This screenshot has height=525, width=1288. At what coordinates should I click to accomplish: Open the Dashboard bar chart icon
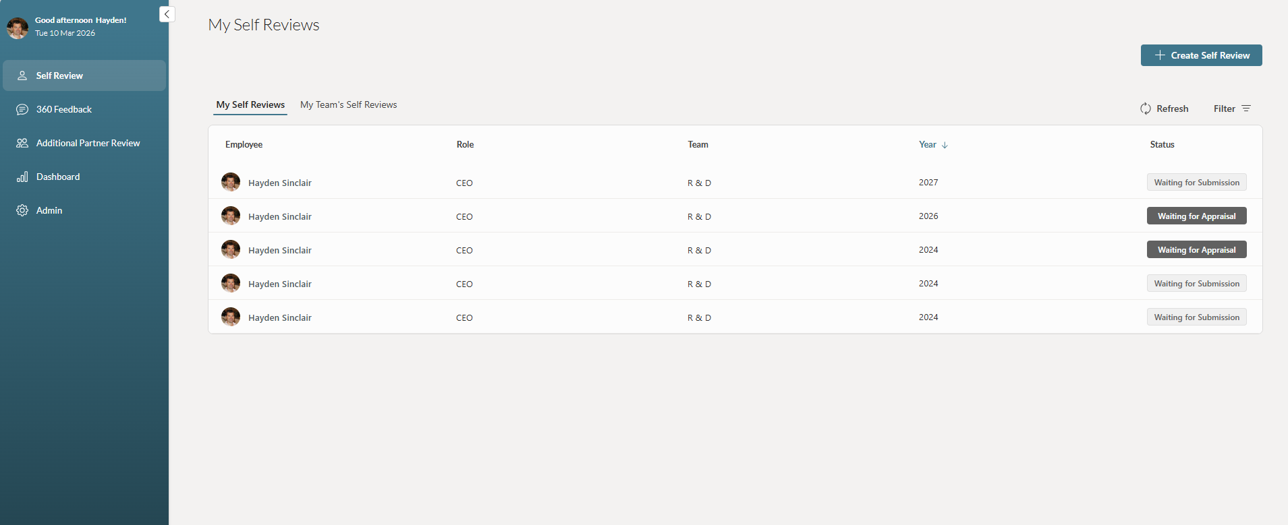pos(22,177)
